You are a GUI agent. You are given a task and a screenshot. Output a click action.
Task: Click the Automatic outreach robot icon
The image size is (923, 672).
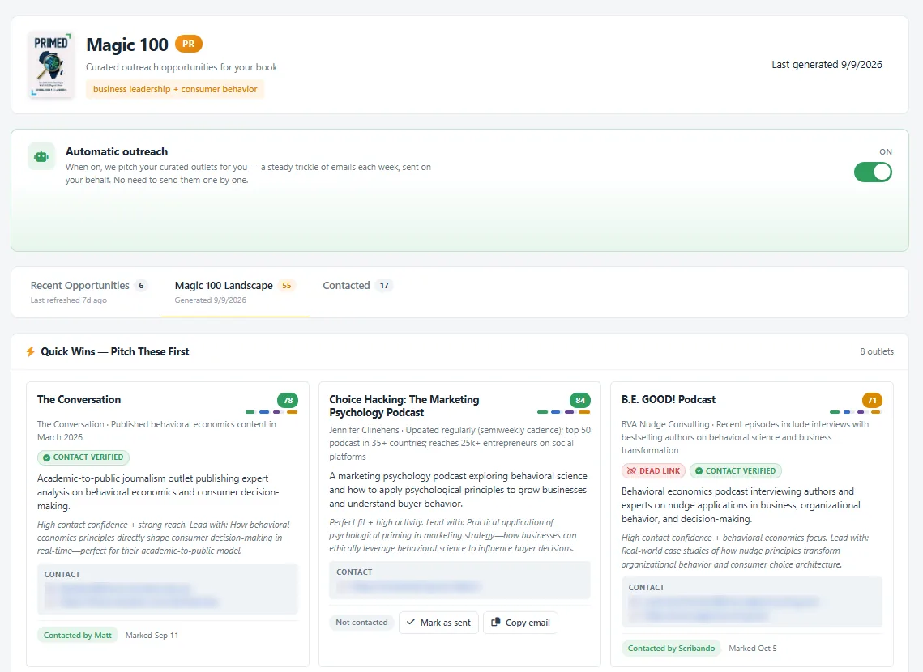(41, 156)
